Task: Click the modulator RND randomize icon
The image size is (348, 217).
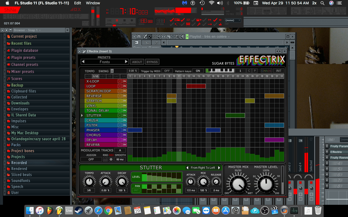Action: [105, 159]
